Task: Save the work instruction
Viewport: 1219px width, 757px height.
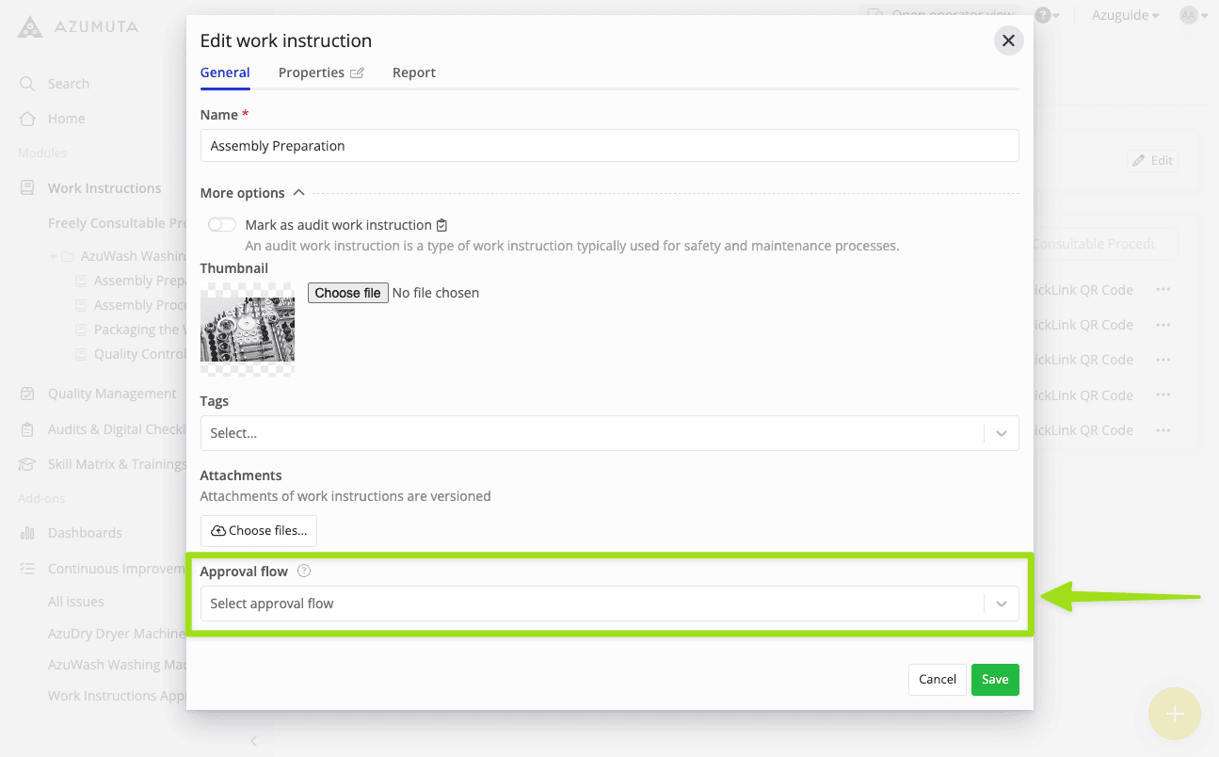Action: pos(995,679)
